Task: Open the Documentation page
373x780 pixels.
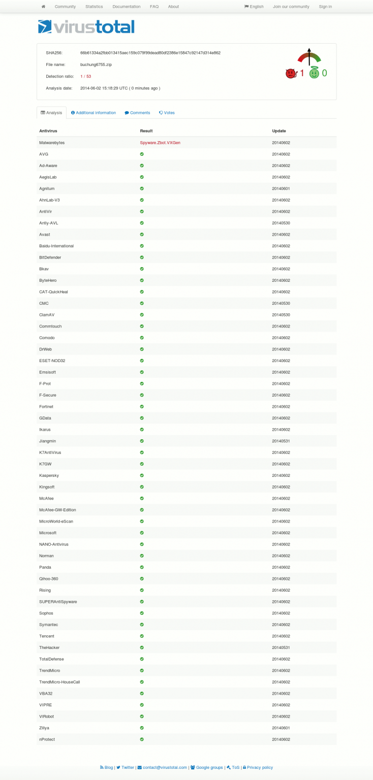Action: click(127, 7)
